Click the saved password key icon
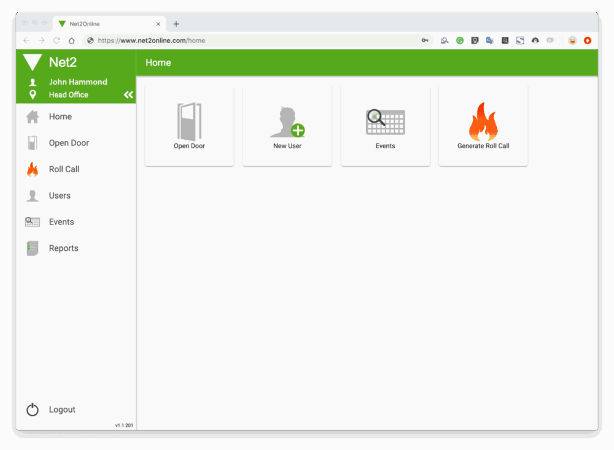The height and width of the screenshot is (450, 614). click(425, 40)
